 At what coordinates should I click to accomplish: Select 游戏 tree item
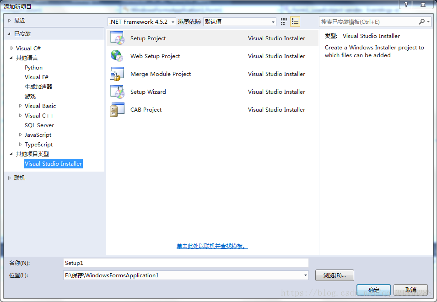tap(30, 97)
